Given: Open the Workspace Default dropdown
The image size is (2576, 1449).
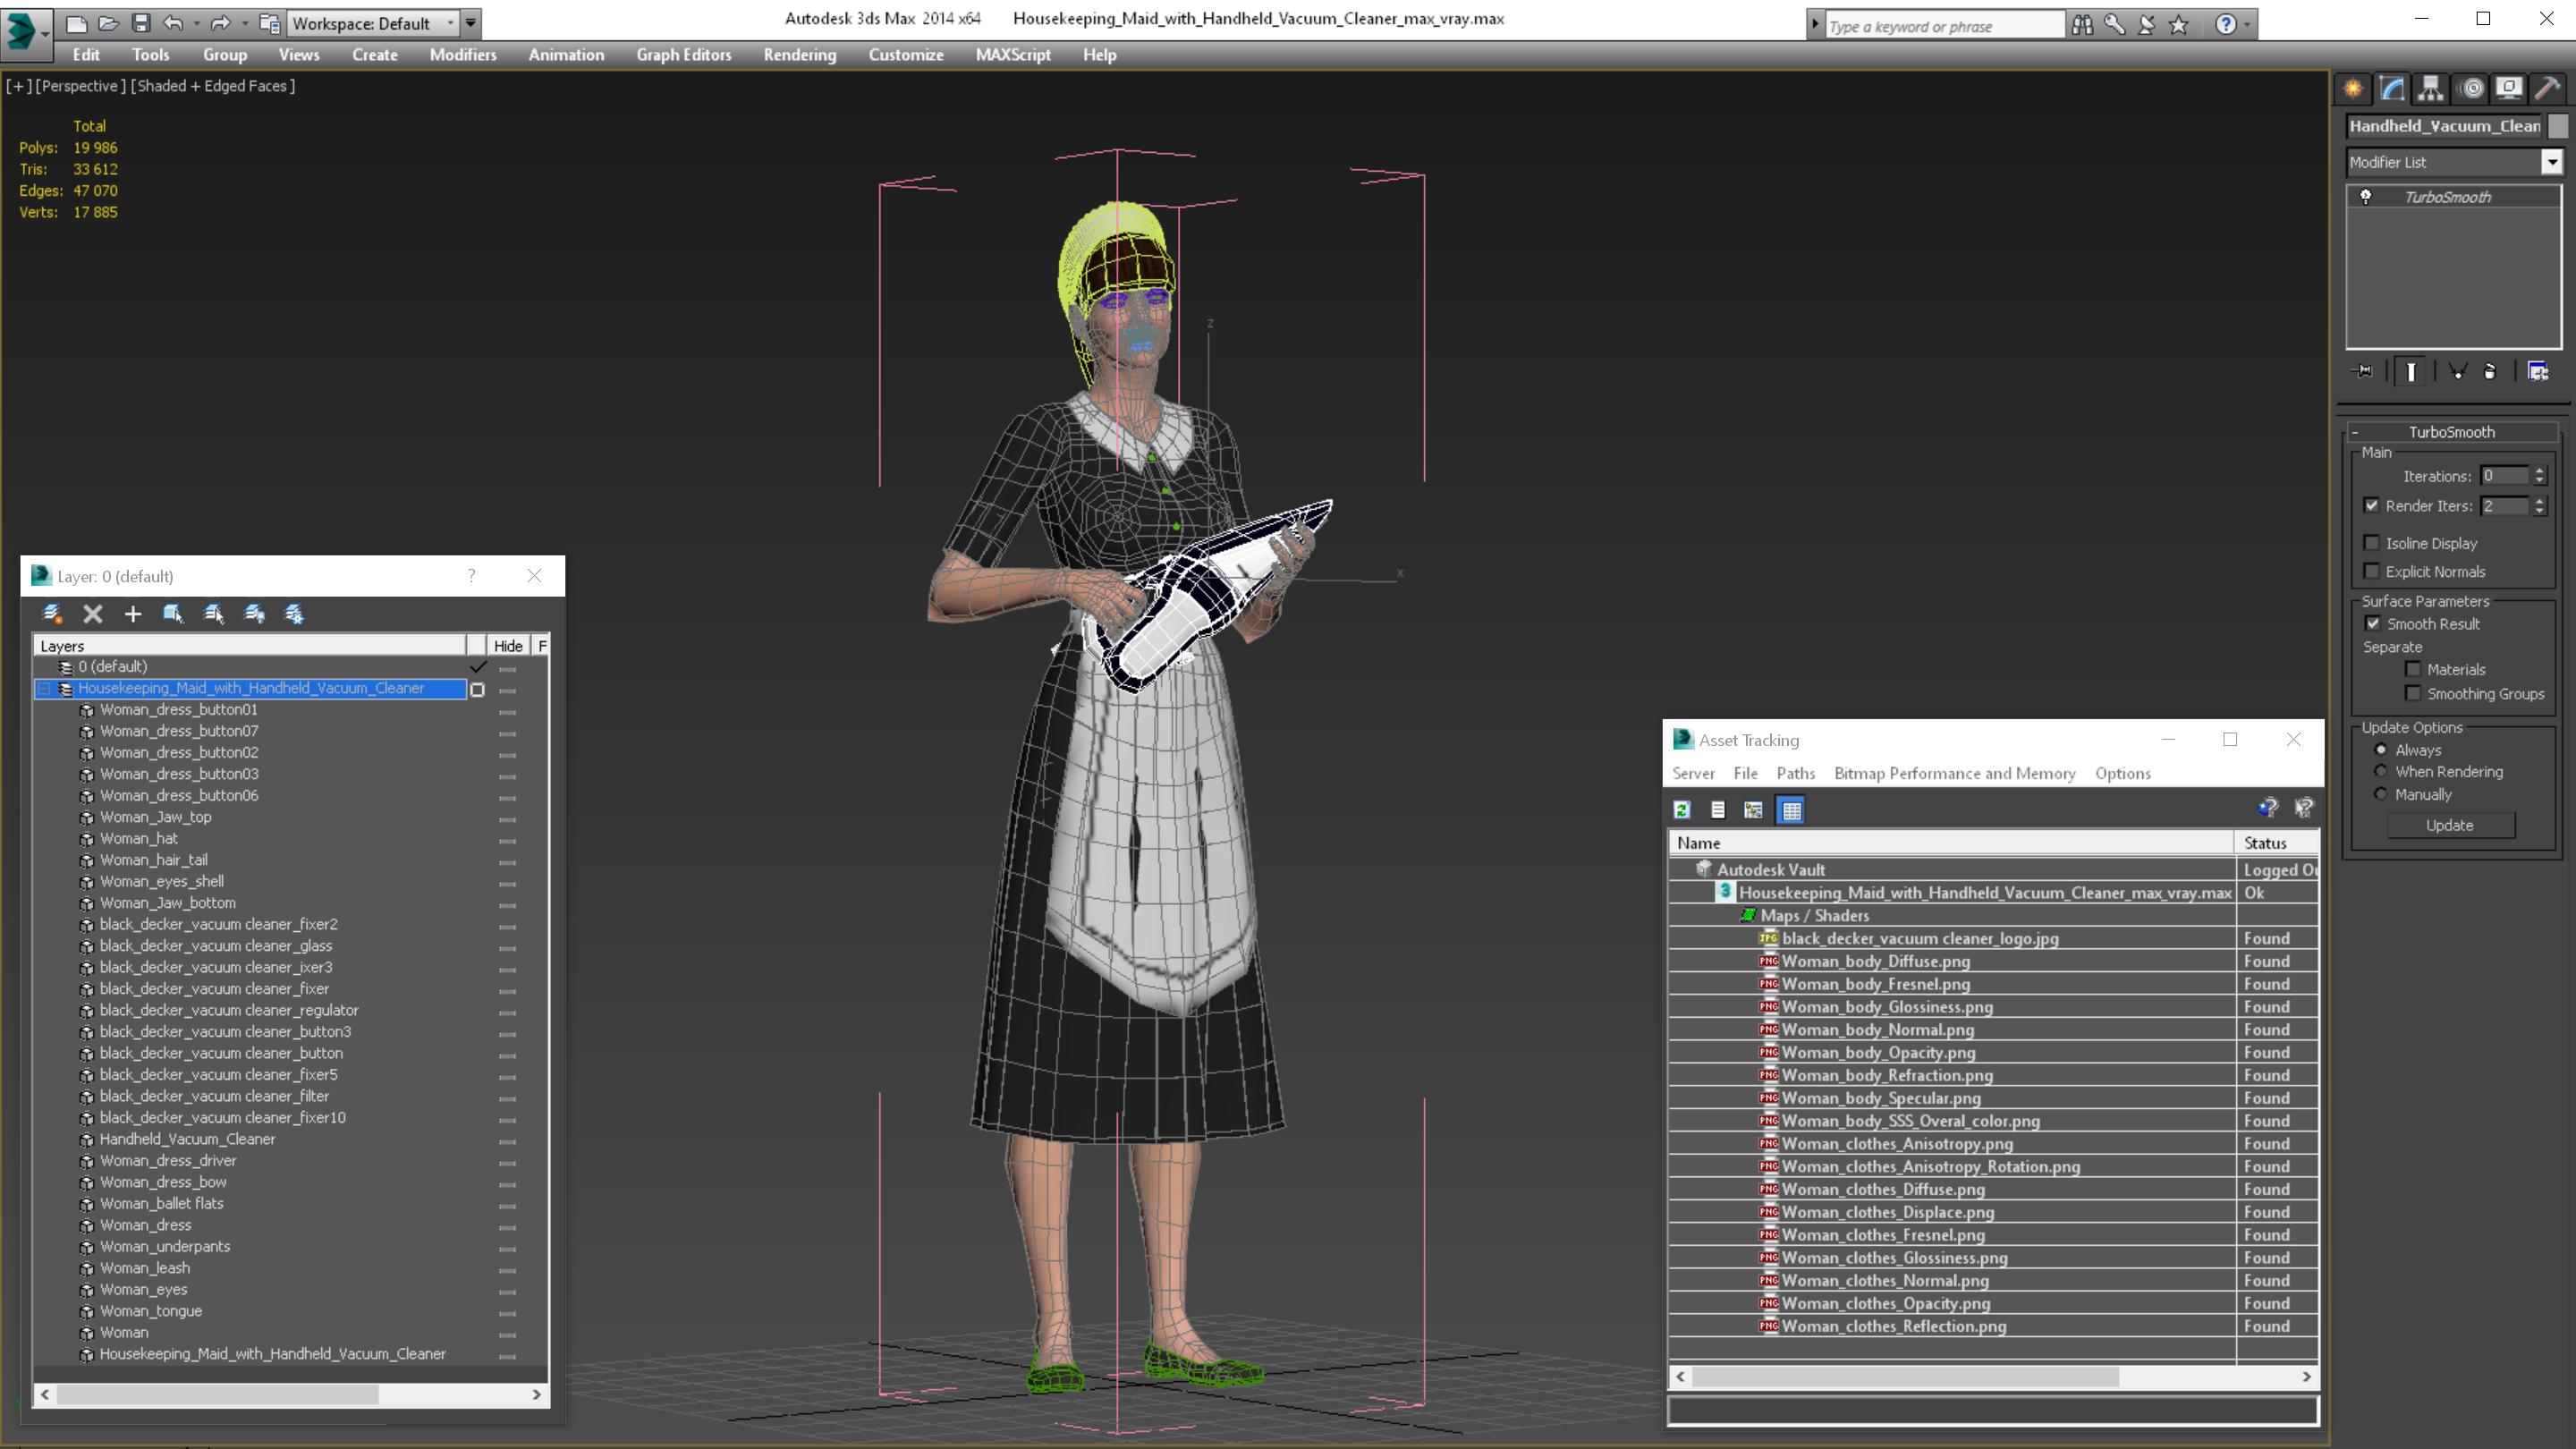Looking at the screenshot, I should [x=450, y=23].
